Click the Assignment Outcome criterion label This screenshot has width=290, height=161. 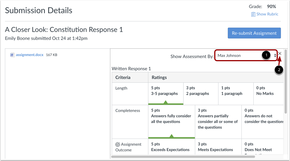tap(128, 147)
